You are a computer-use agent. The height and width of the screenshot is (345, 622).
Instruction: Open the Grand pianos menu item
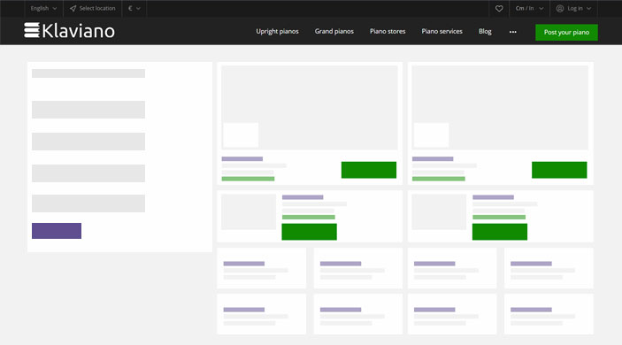point(334,31)
